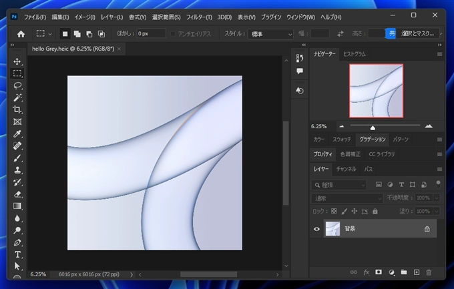
Task: Link layers icon in Layers panel
Action: click(354, 272)
